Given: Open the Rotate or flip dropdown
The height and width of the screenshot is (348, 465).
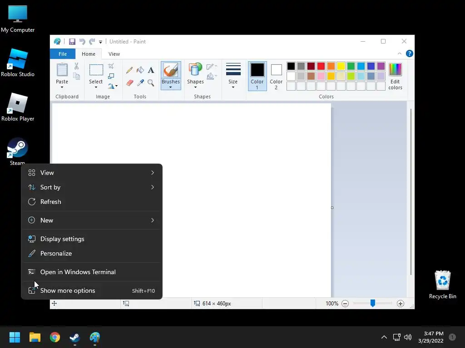Looking at the screenshot, I should click(113, 86).
